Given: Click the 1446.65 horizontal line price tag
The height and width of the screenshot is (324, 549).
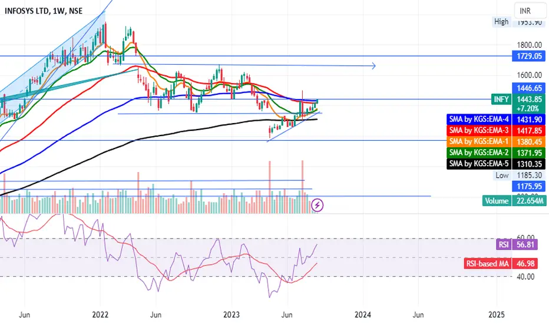Looking at the screenshot, I should 529,88.
